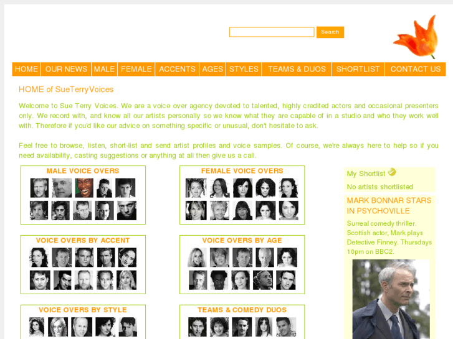Follow VOICE OVERS BY AGE link
Viewport: 453px width, 339px height.
point(242,241)
